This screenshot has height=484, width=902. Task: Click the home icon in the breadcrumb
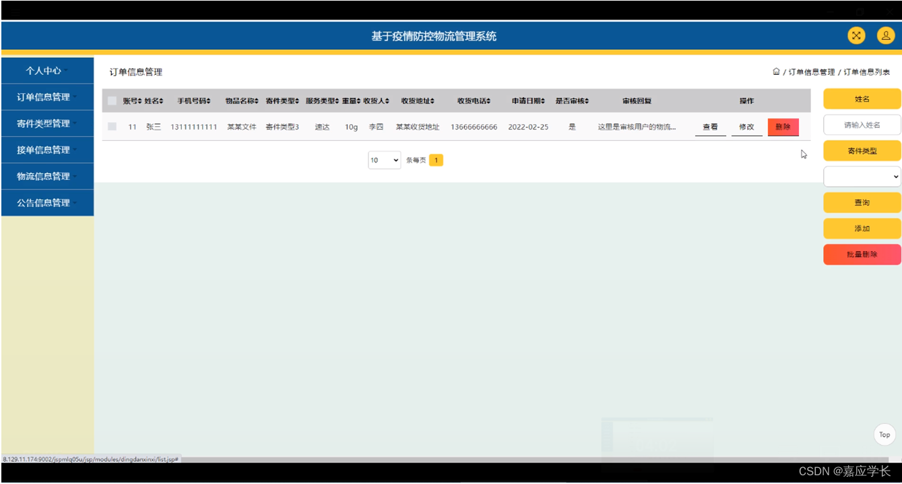pos(775,70)
